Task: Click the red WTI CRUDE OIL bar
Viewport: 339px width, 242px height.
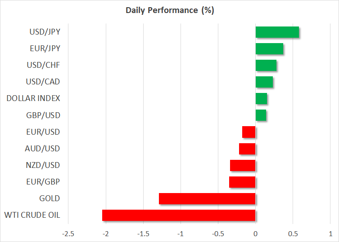Action: (179, 215)
